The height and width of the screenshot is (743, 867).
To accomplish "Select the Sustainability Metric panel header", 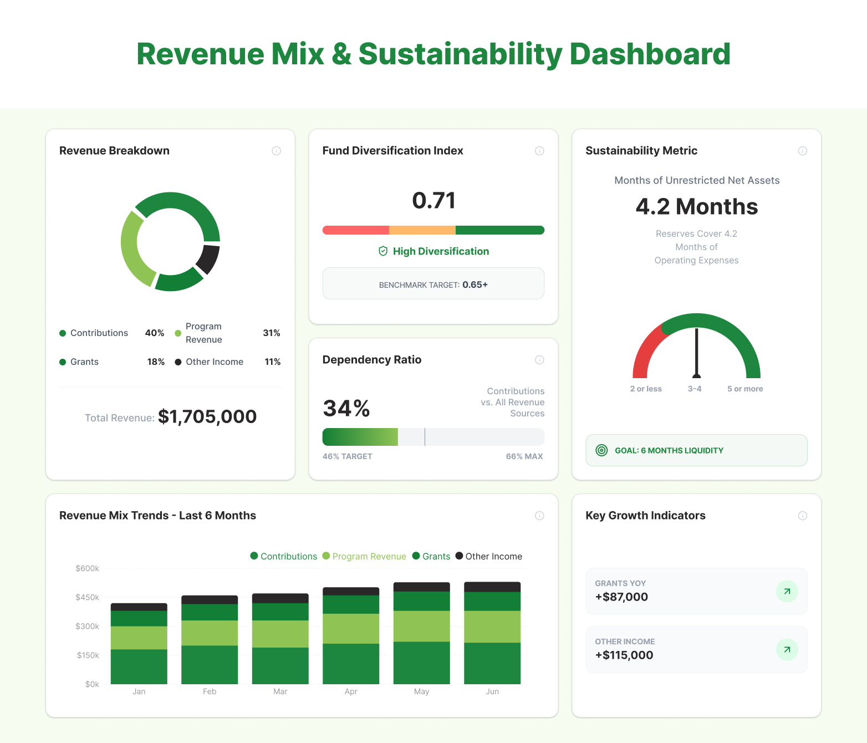I will (641, 150).
